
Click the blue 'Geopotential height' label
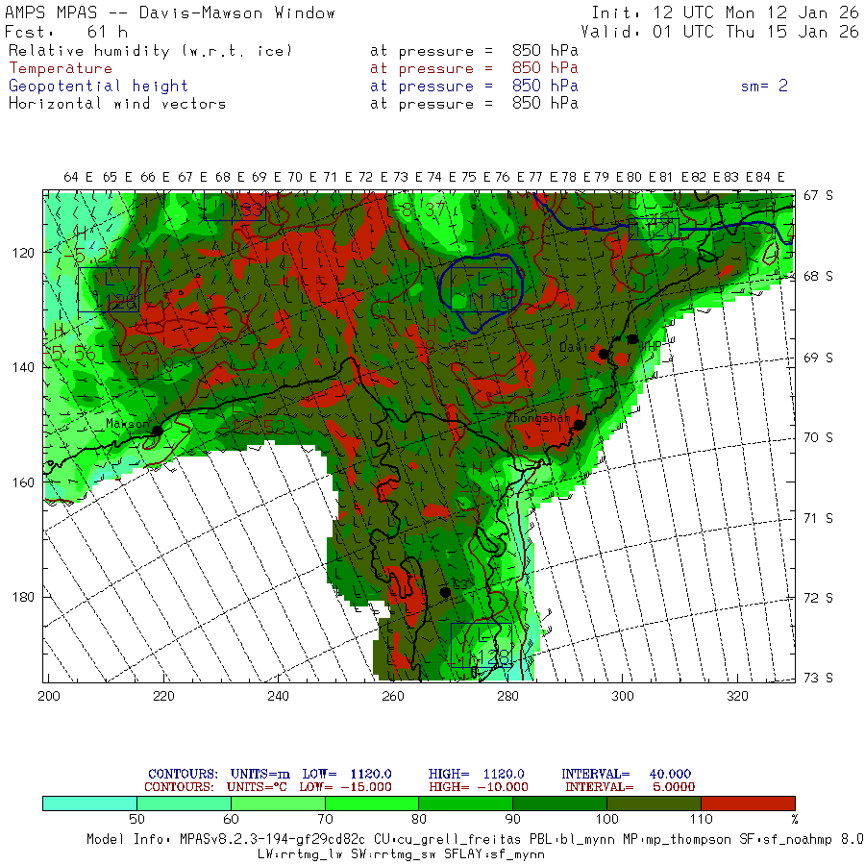click(98, 86)
